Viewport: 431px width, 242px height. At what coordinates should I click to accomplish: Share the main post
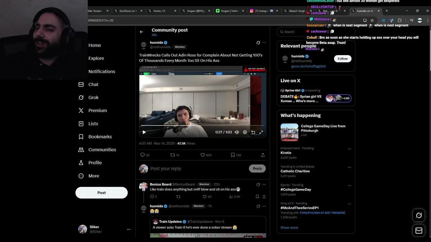point(263,155)
